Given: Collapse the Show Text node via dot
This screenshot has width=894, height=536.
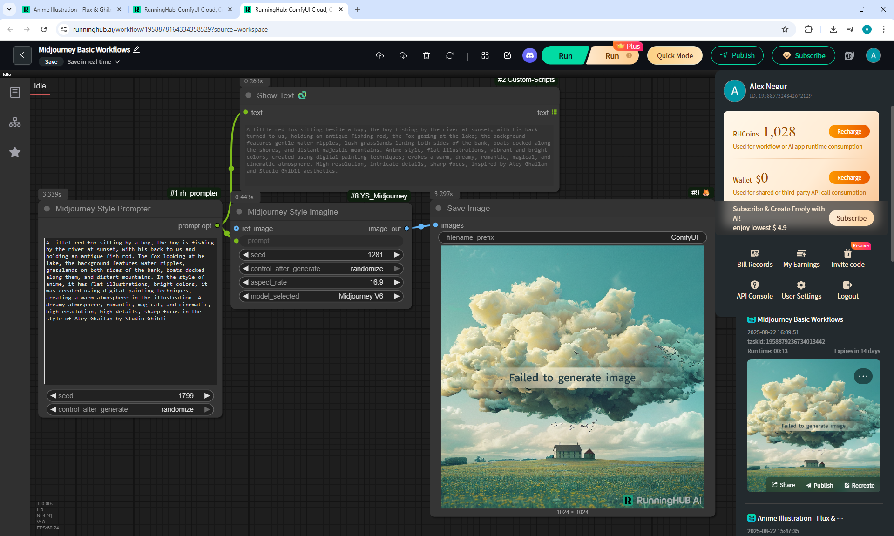Looking at the screenshot, I should 249,95.
